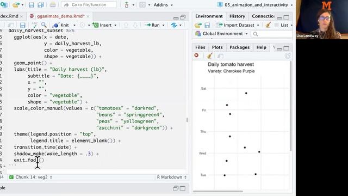Open the Import Dataset menu

pyautogui.click(x=238, y=25)
